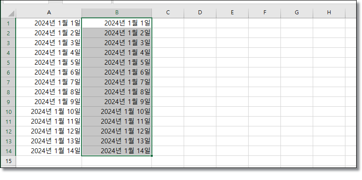Select row 15 header

(x=9, y=161)
